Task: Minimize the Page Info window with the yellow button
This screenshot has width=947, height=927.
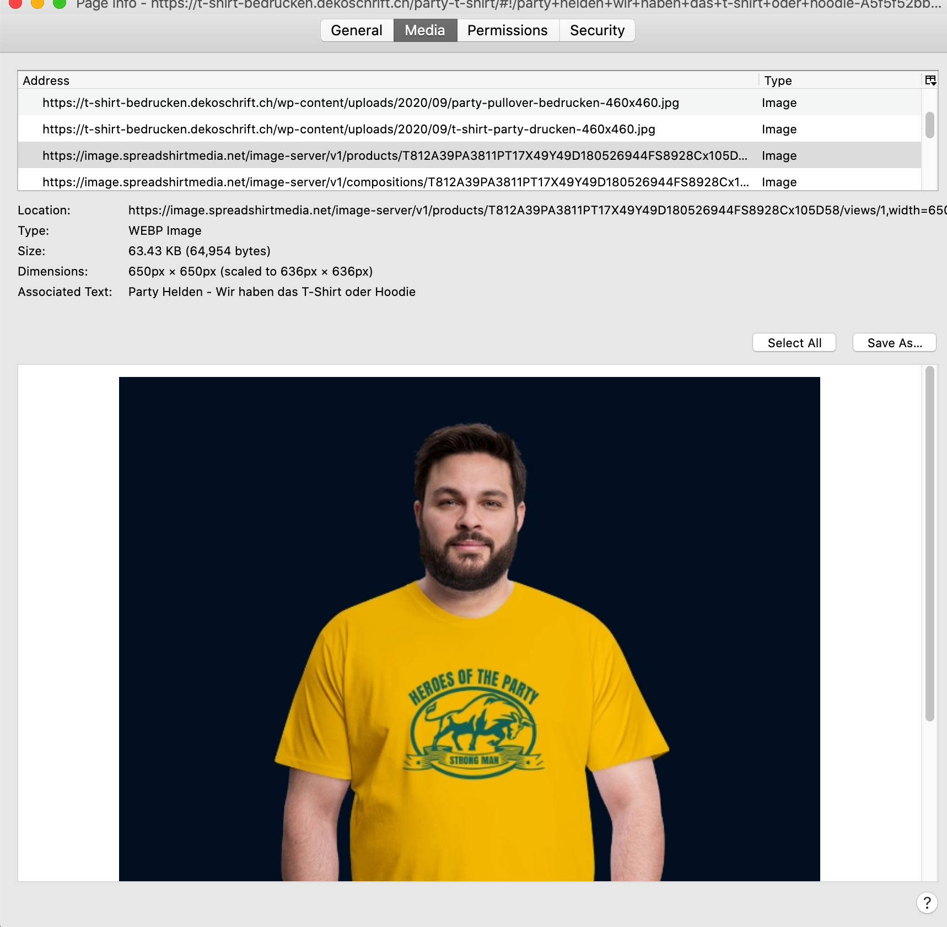Action: click(x=37, y=3)
